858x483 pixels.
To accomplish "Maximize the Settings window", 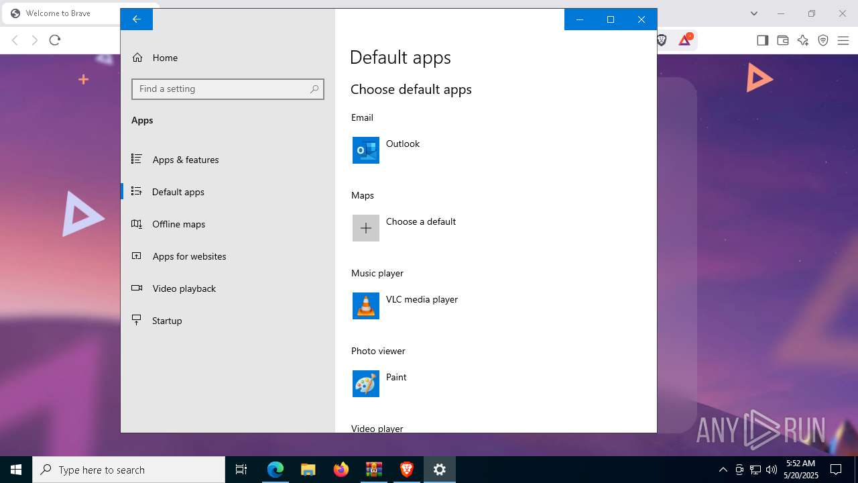I will [611, 19].
